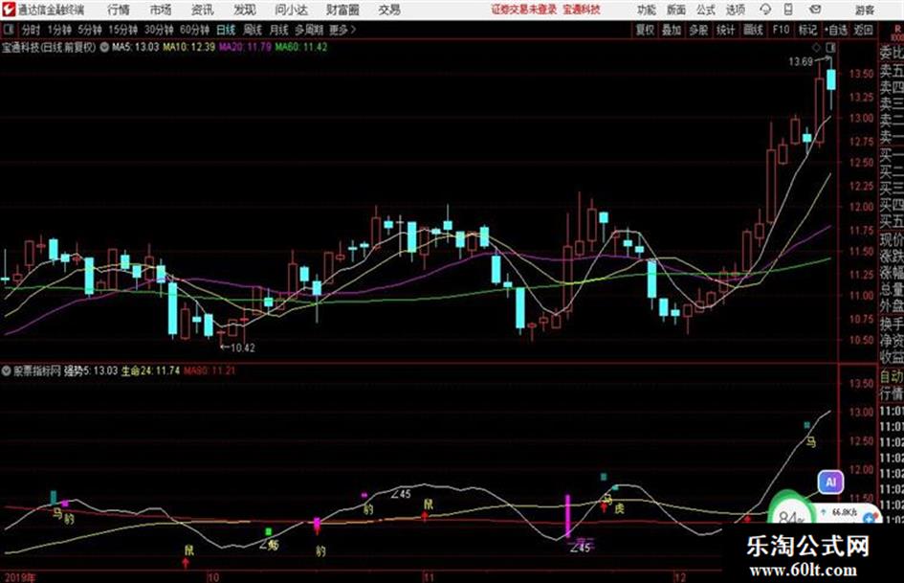Screen dimensions: 904x583
Task: Click the green 84 percent memory ball
Action: tap(791, 510)
